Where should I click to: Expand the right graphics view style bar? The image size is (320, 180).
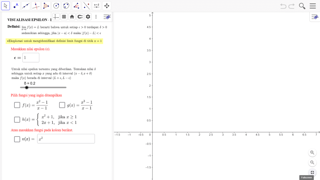click(x=315, y=17)
